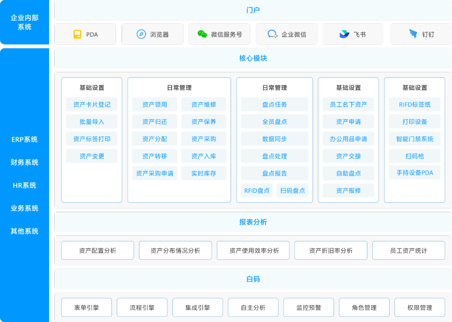Viewport: 452px width, 322px height.
Task: Select the 白码 section header
Action: (x=253, y=279)
